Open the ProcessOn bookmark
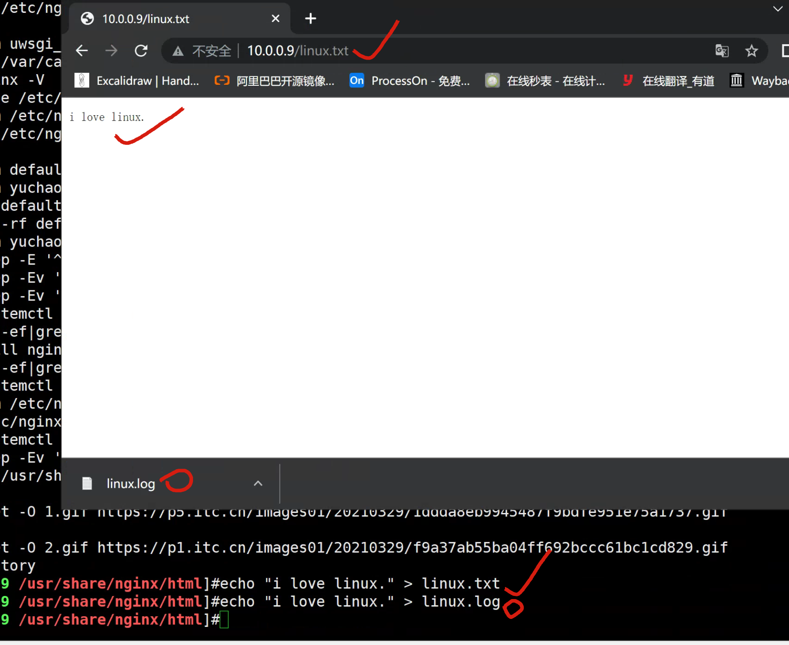This screenshot has height=645, width=789. 410,81
